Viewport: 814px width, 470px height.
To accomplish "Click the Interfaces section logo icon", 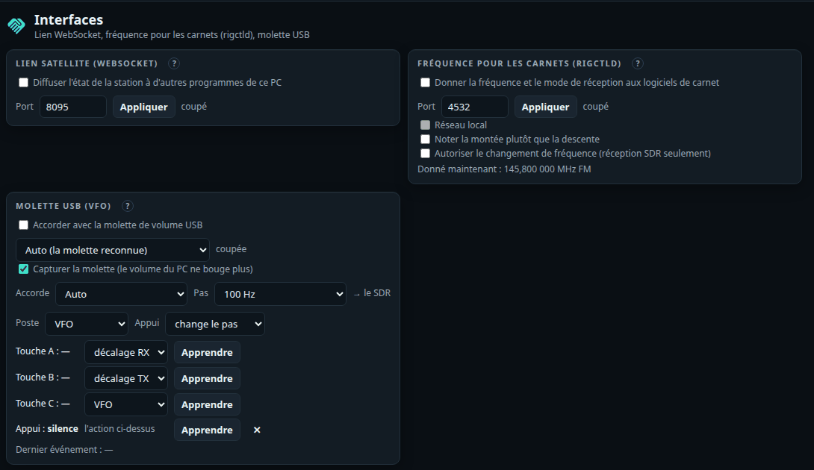I will (16, 25).
